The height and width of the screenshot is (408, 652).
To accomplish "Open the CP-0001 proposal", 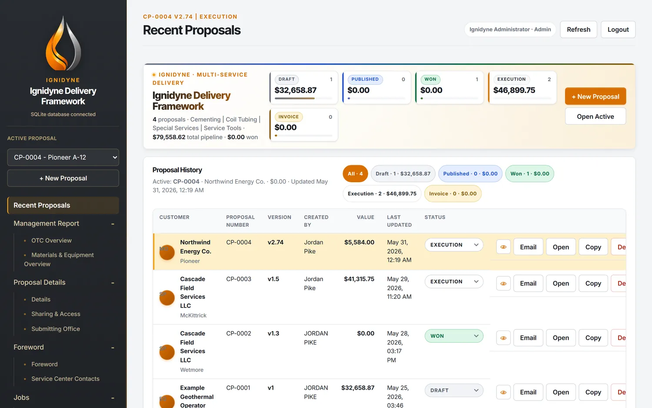I will pyautogui.click(x=561, y=392).
